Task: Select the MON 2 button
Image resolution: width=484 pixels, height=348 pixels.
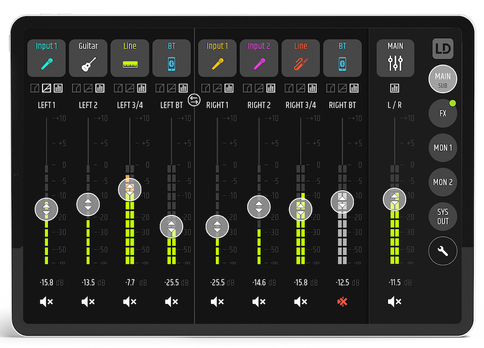Action: (x=442, y=182)
